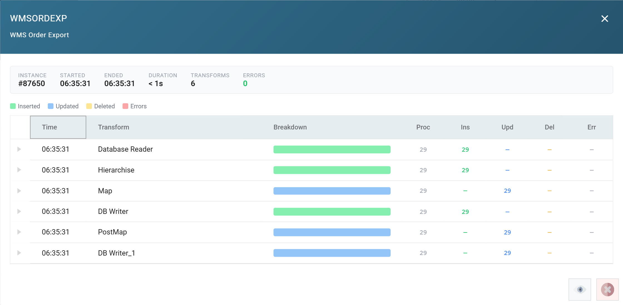623x305 pixels.
Task: Click the Database Reader breakdown bar
Action: tap(332, 149)
